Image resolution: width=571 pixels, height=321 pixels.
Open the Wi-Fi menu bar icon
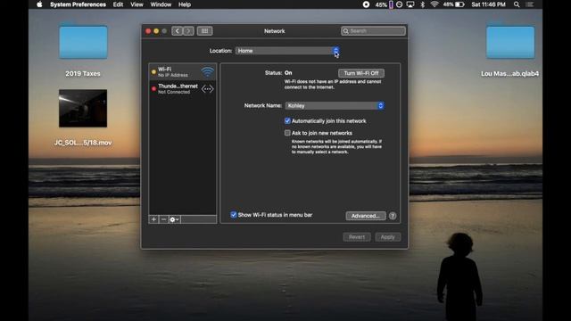434,4
